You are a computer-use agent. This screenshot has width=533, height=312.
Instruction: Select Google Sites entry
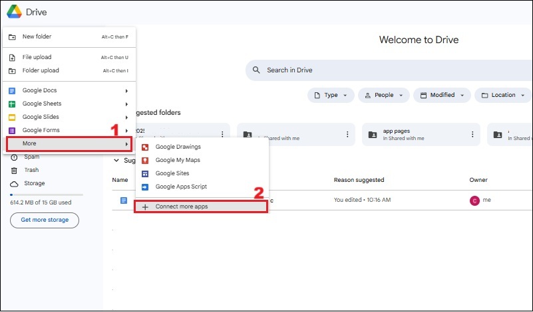[202, 173]
